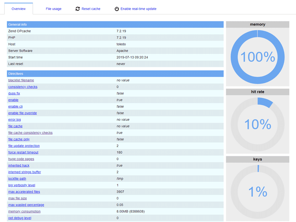Screen dimensions: 296x222
Task: Switch to the Overview tab
Action: [18, 8]
